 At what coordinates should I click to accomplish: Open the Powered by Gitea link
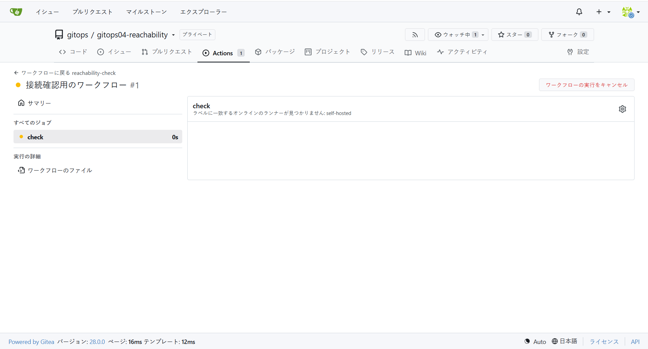(31, 342)
